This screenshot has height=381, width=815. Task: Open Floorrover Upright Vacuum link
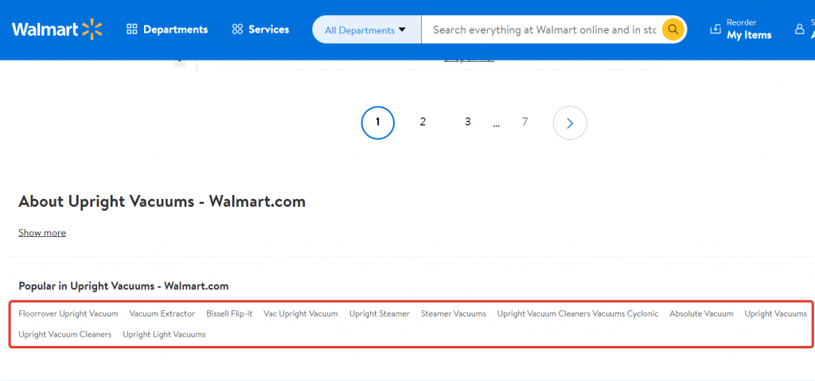point(68,313)
